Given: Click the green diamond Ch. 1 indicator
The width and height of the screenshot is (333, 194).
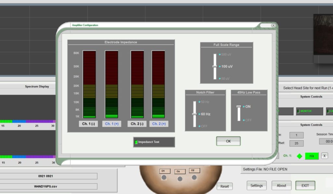Looking at the screenshot, I should (300, 156).
